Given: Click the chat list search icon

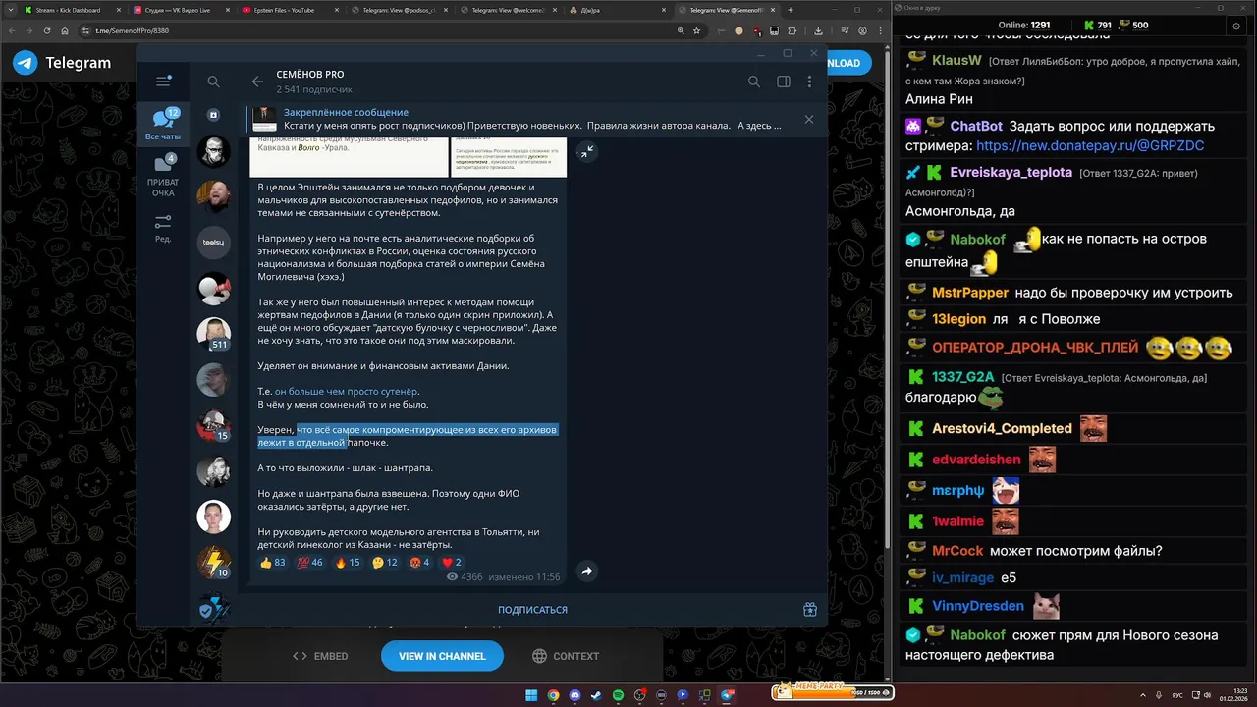Looking at the screenshot, I should (213, 82).
